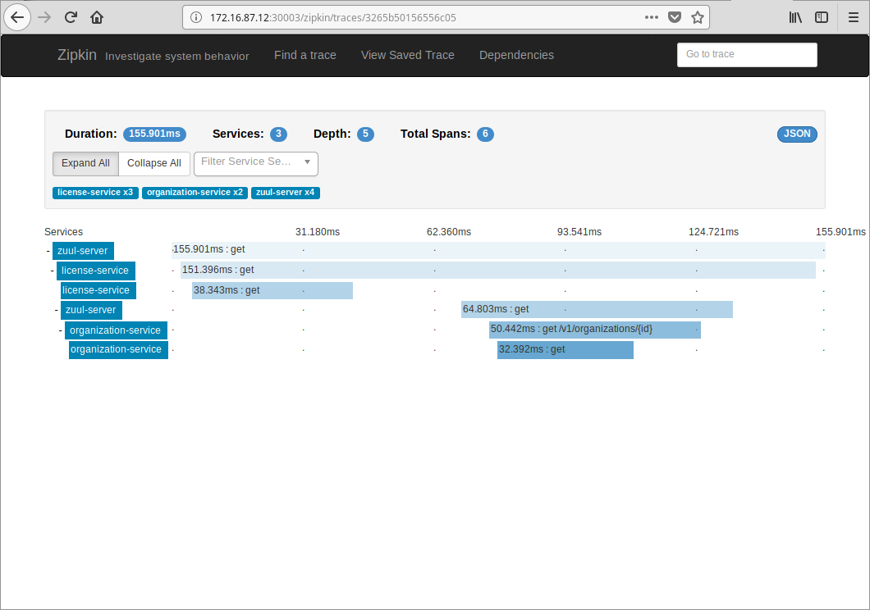Collapse the nested zuul-server row
Viewport: 870px width, 610px height.
[57, 310]
